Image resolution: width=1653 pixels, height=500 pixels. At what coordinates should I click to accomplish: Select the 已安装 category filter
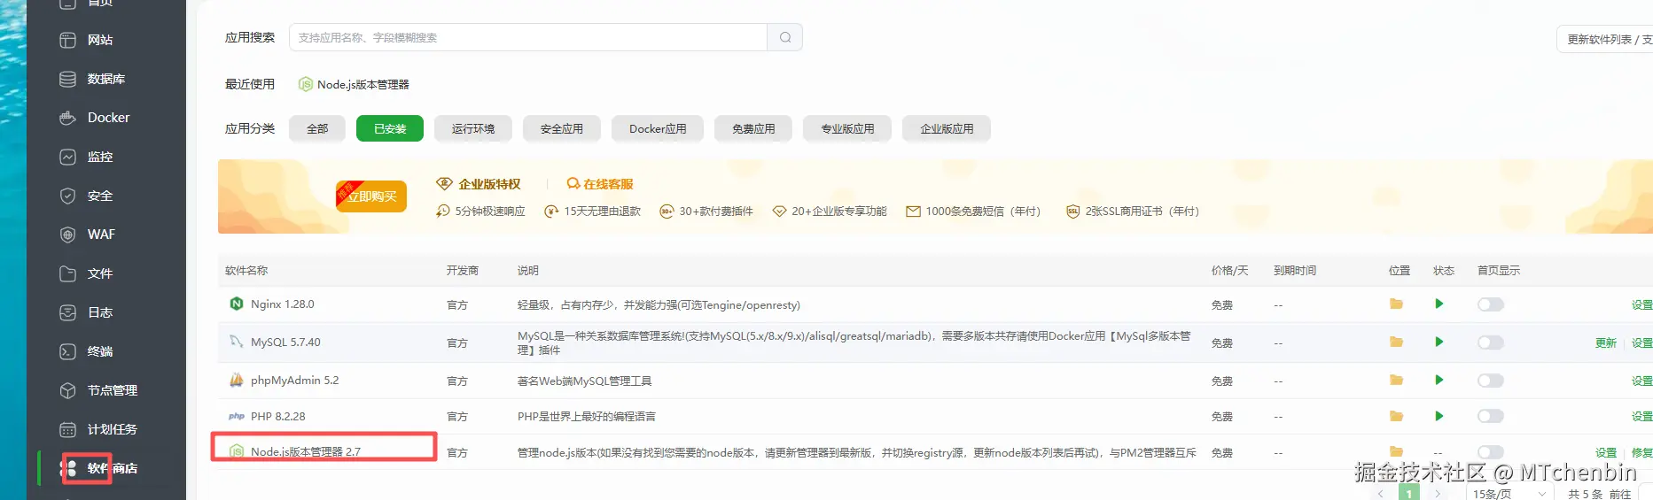coord(390,128)
